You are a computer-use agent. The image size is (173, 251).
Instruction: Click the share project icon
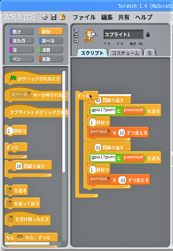pos(62,17)
